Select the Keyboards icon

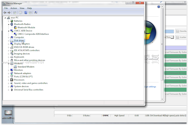(x=12, y=57)
